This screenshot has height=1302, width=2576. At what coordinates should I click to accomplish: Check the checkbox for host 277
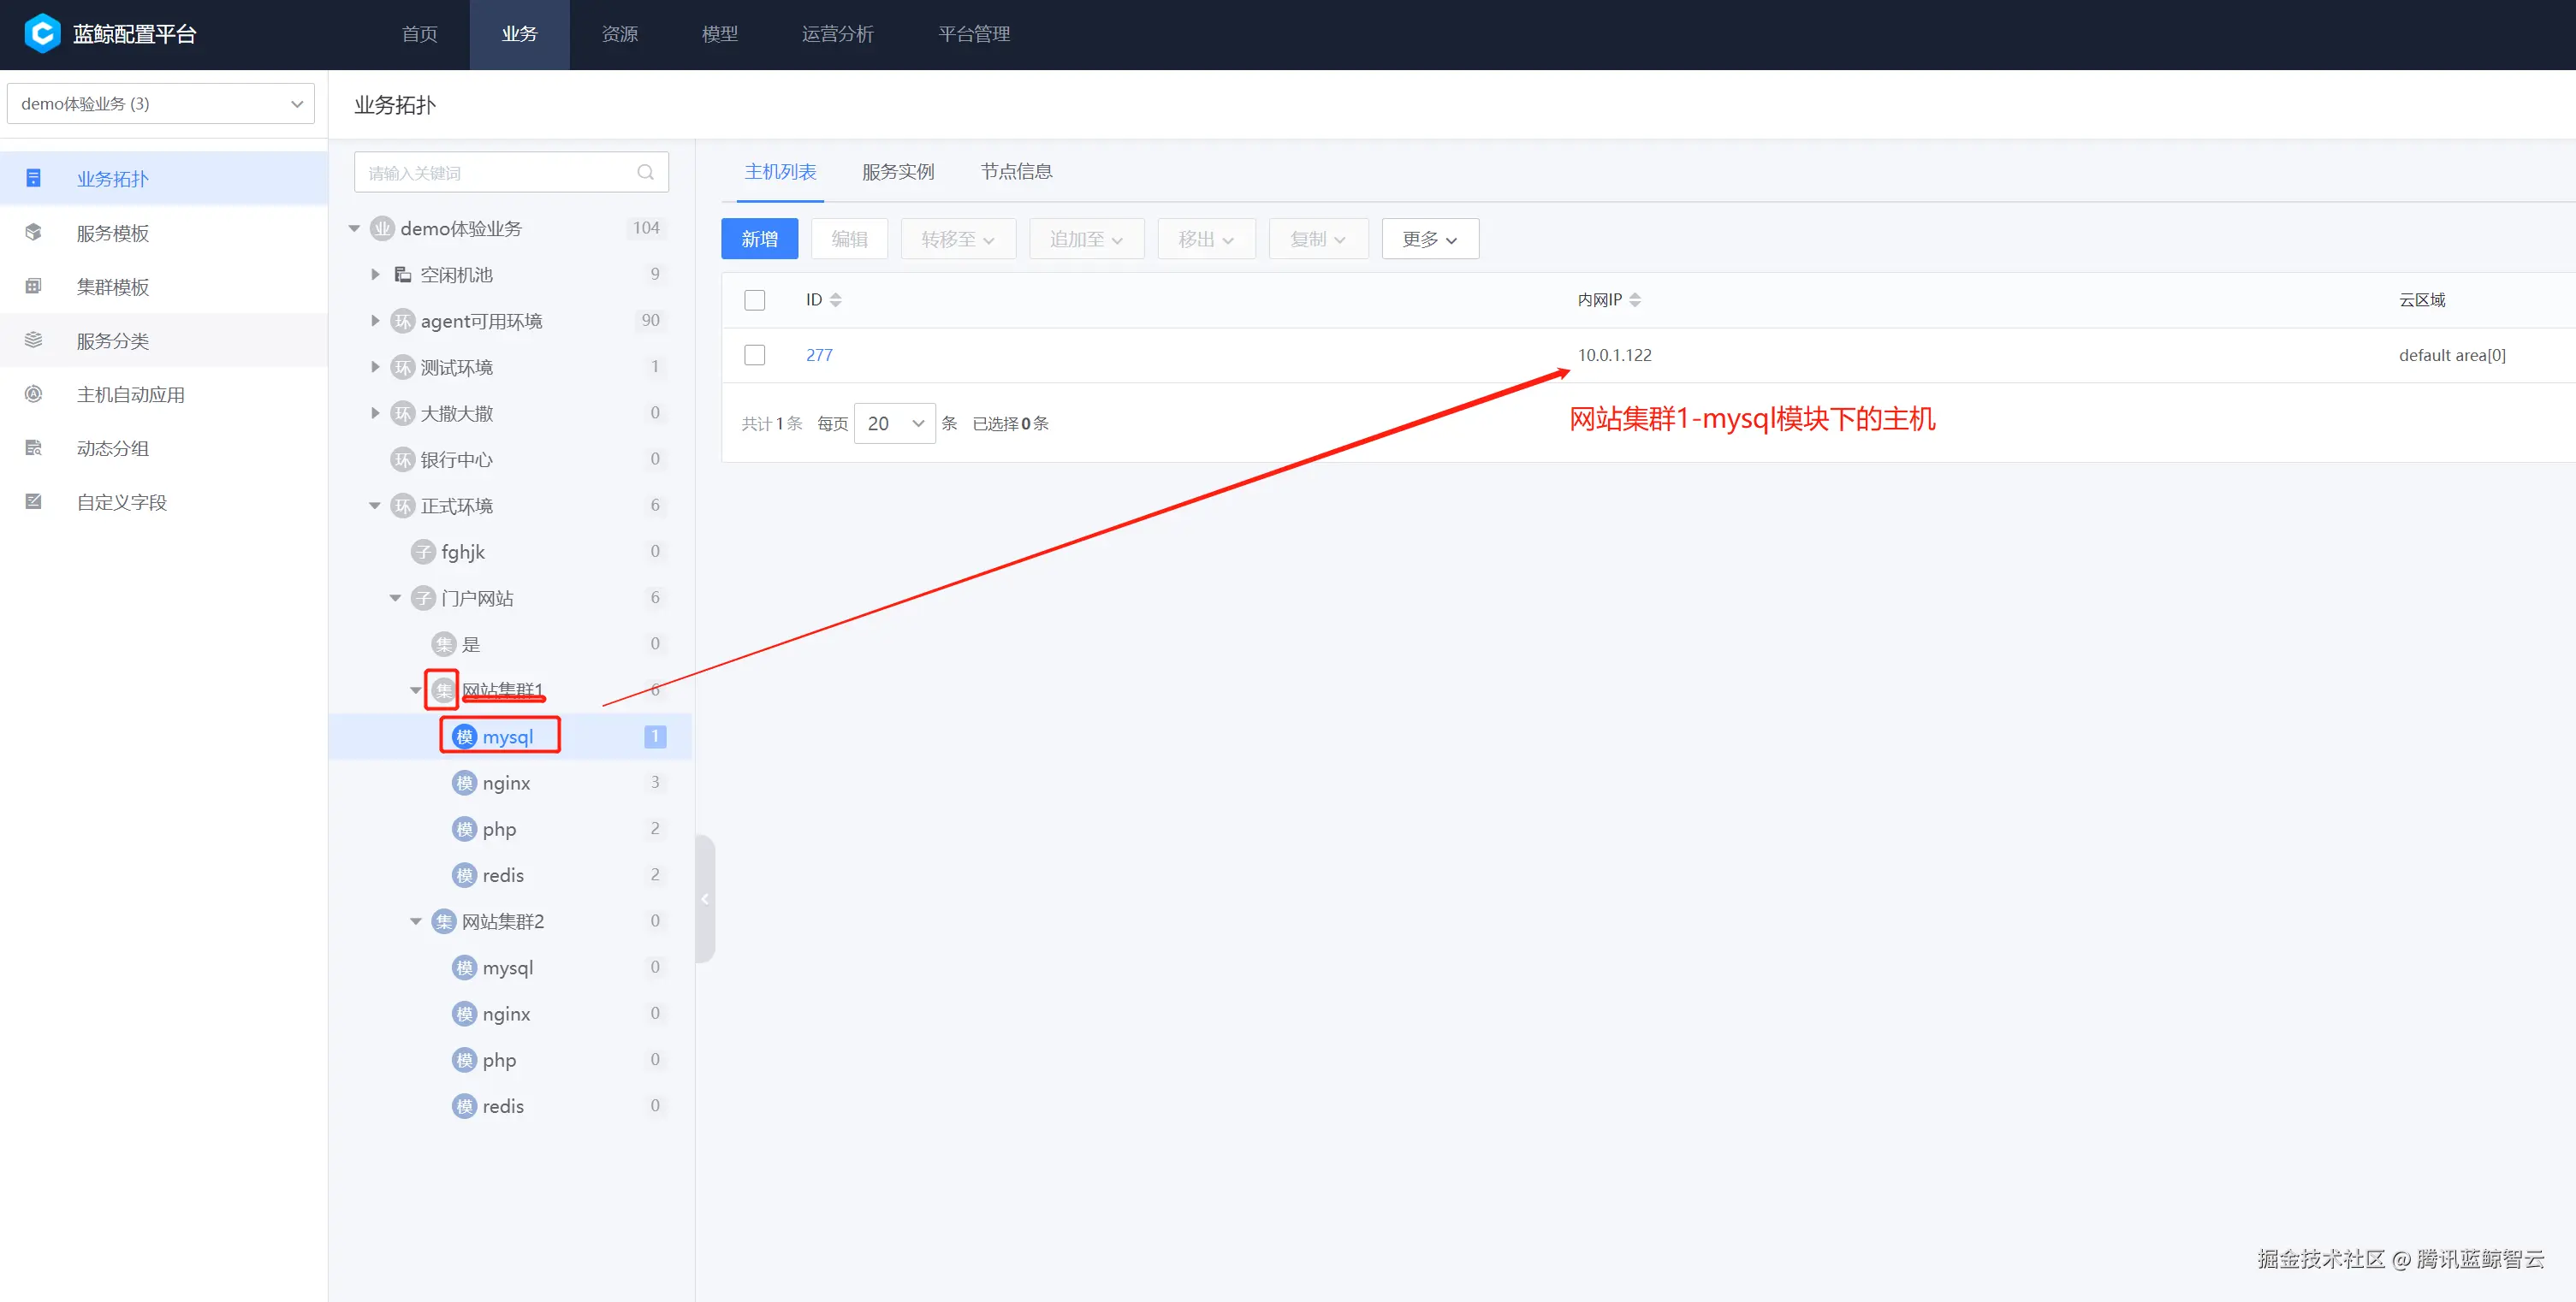tap(755, 356)
